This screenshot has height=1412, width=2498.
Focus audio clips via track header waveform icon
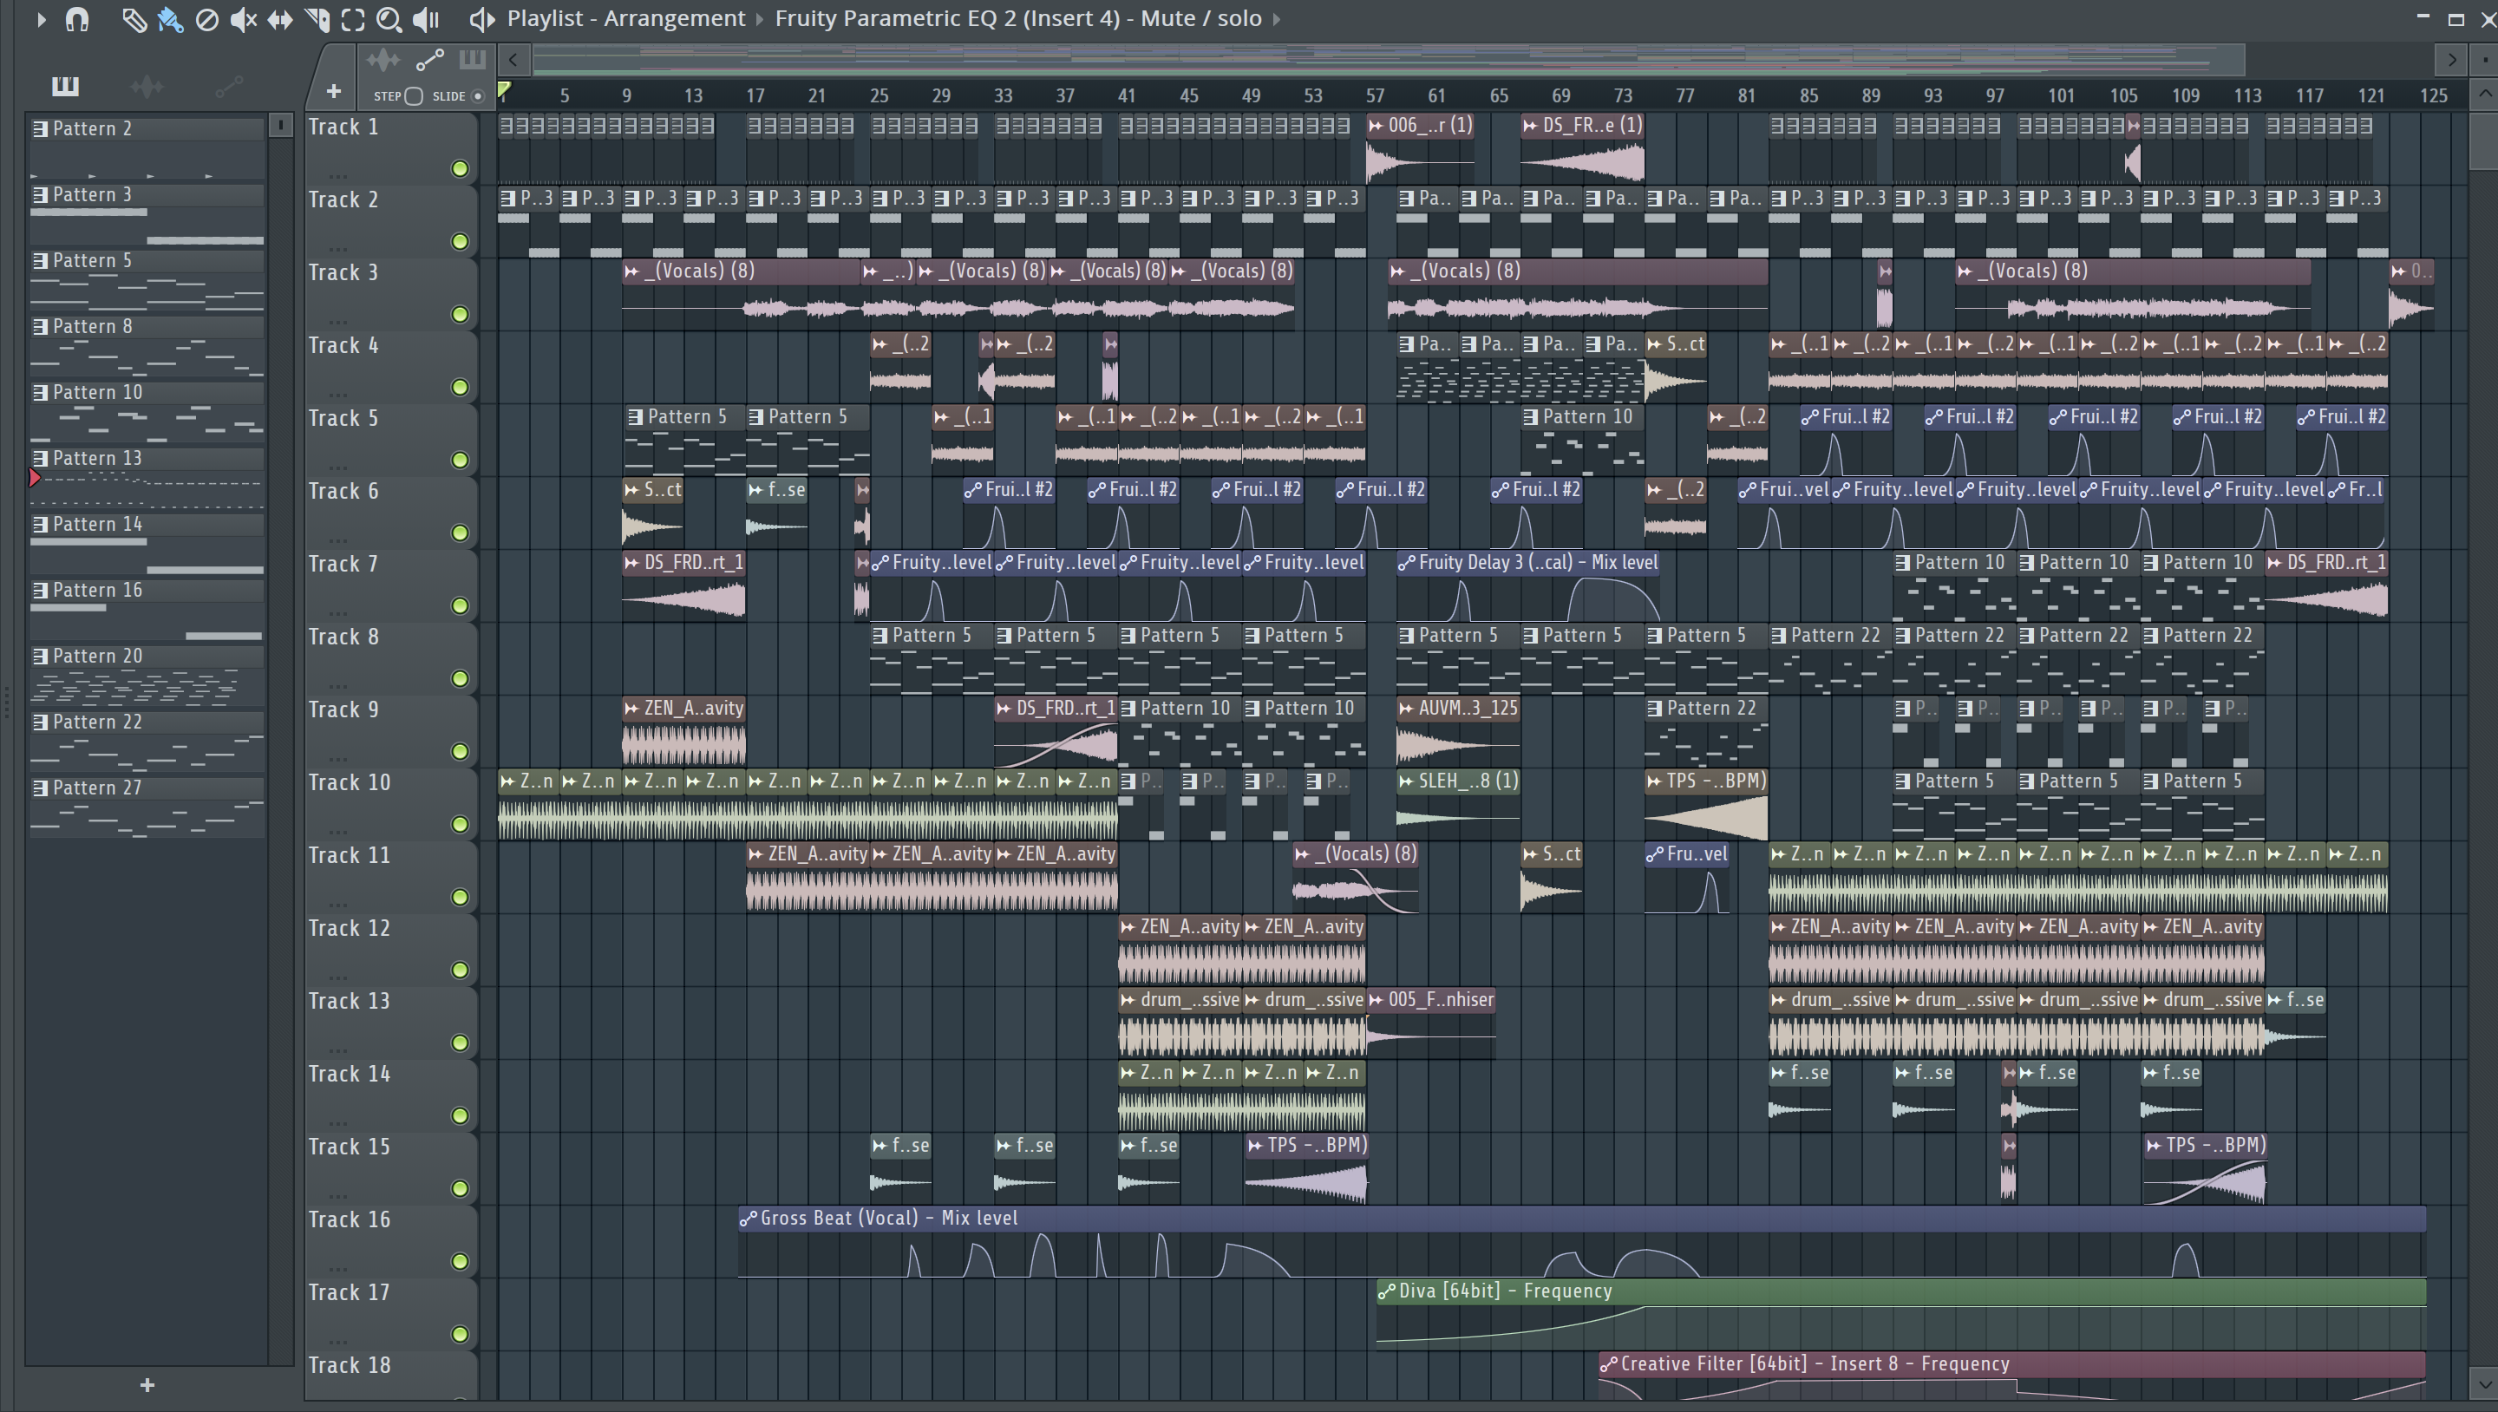click(383, 60)
